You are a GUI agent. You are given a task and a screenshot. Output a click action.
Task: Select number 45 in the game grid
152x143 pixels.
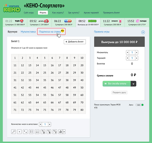pos(45,88)
